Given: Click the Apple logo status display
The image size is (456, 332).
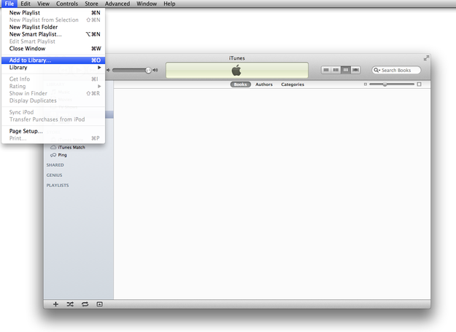Looking at the screenshot, I should pos(236,70).
